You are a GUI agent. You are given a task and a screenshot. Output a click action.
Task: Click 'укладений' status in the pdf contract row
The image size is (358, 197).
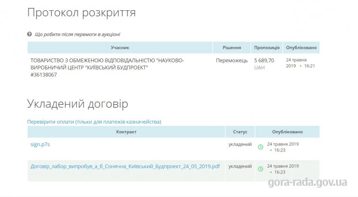click(240, 166)
